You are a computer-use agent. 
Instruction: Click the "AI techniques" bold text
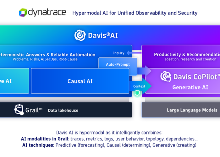click(x=38, y=145)
